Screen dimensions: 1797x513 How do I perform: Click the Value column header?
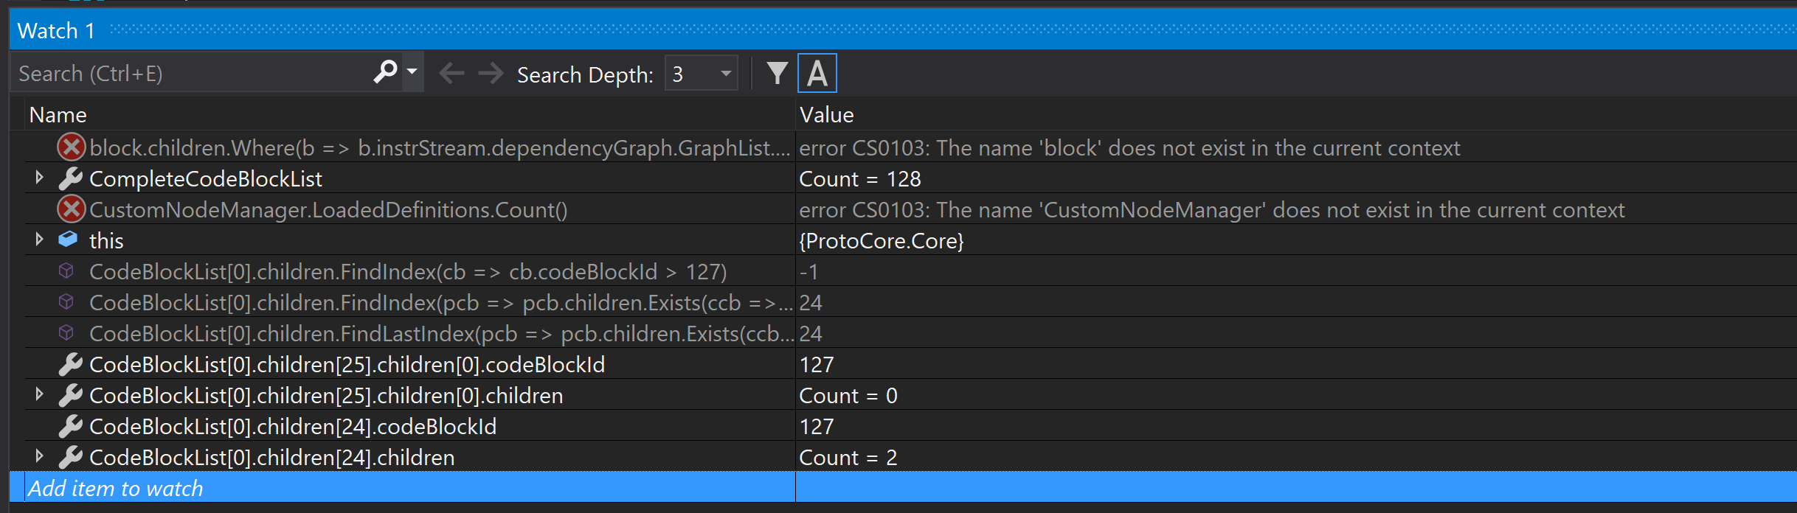826,115
